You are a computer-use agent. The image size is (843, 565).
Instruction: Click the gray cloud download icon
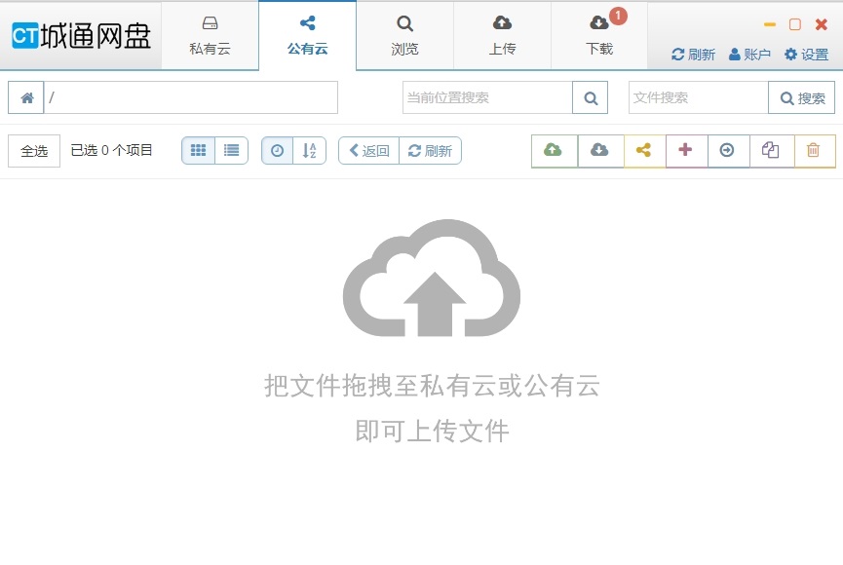(600, 150)
